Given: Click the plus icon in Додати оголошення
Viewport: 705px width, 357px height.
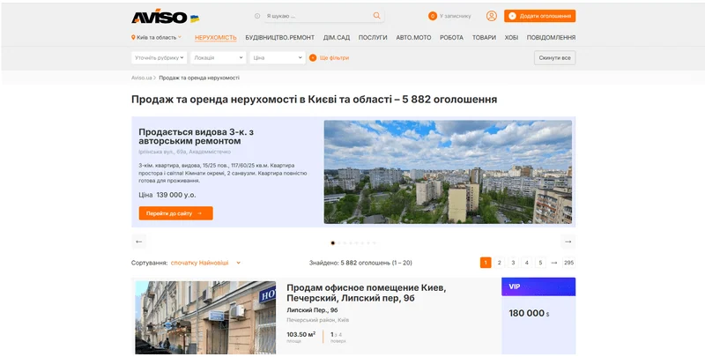Looking at the screenshot, I should [x=512, y=16].
